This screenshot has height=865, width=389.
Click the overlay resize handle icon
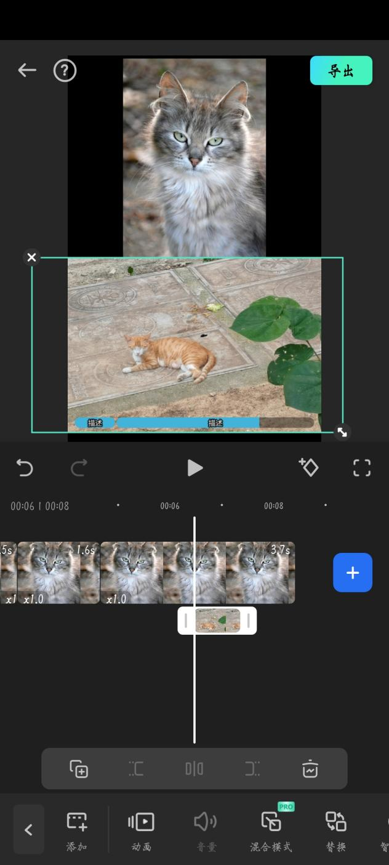342,432
